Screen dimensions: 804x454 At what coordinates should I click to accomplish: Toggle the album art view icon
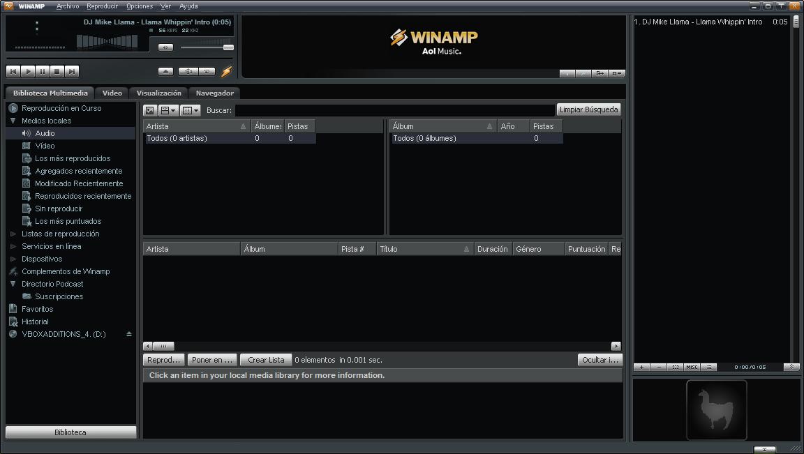[150, 110]
